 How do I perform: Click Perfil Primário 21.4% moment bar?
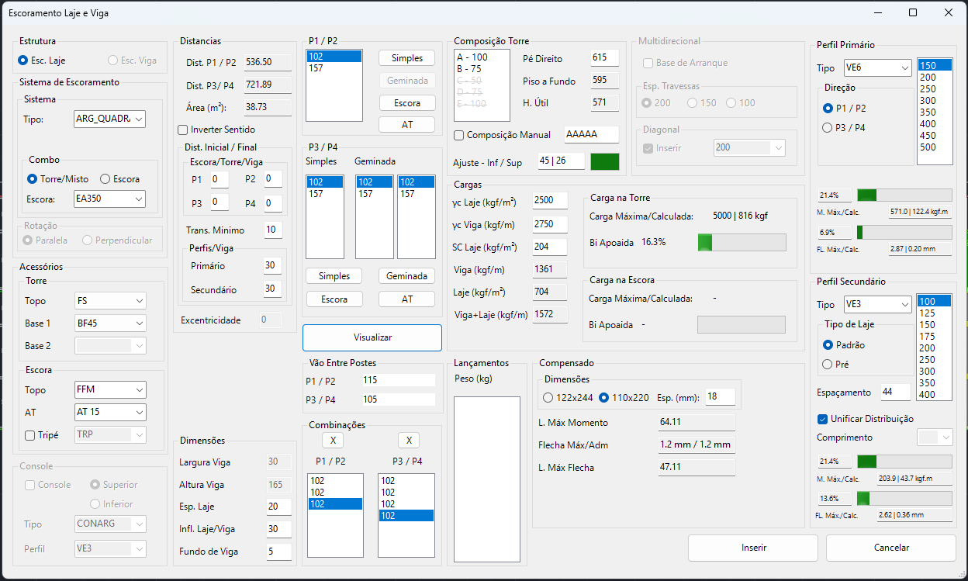click(904, 195)
